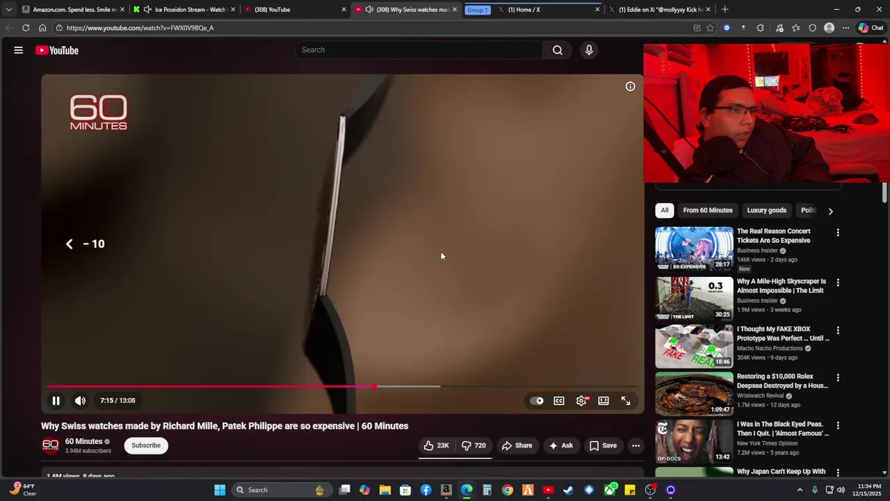Select the Luxury goods chip
Screen dimensions: 890x501
[766, 210]
